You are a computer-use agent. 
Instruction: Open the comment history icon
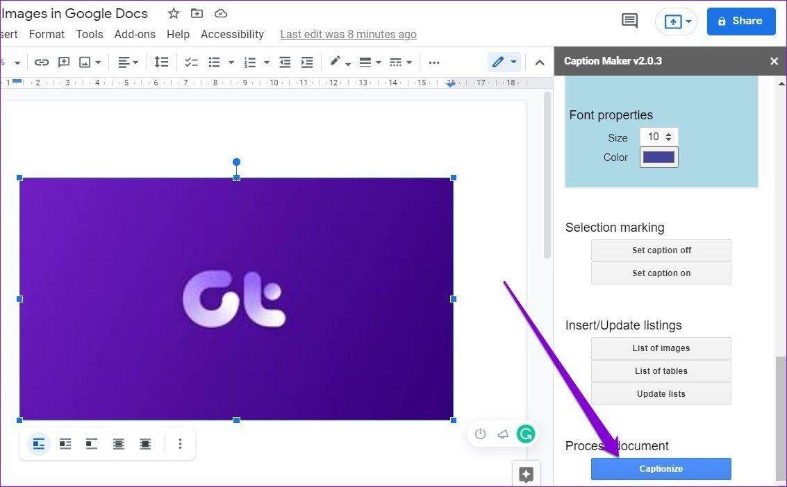click(629, 21)
